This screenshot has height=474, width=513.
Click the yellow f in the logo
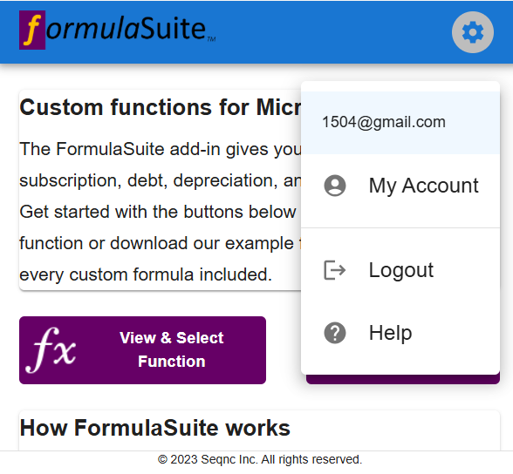tap(32, 30)
